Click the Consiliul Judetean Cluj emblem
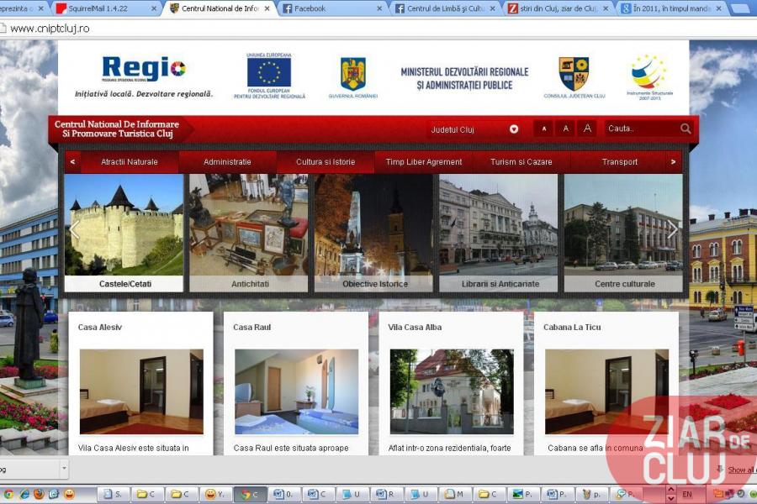Screen dimensions: 757x504 (574, 74)
